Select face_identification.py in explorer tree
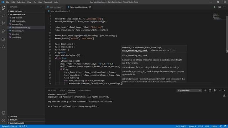The height and width of the screenshot is (128, 228). coord(21,28)
